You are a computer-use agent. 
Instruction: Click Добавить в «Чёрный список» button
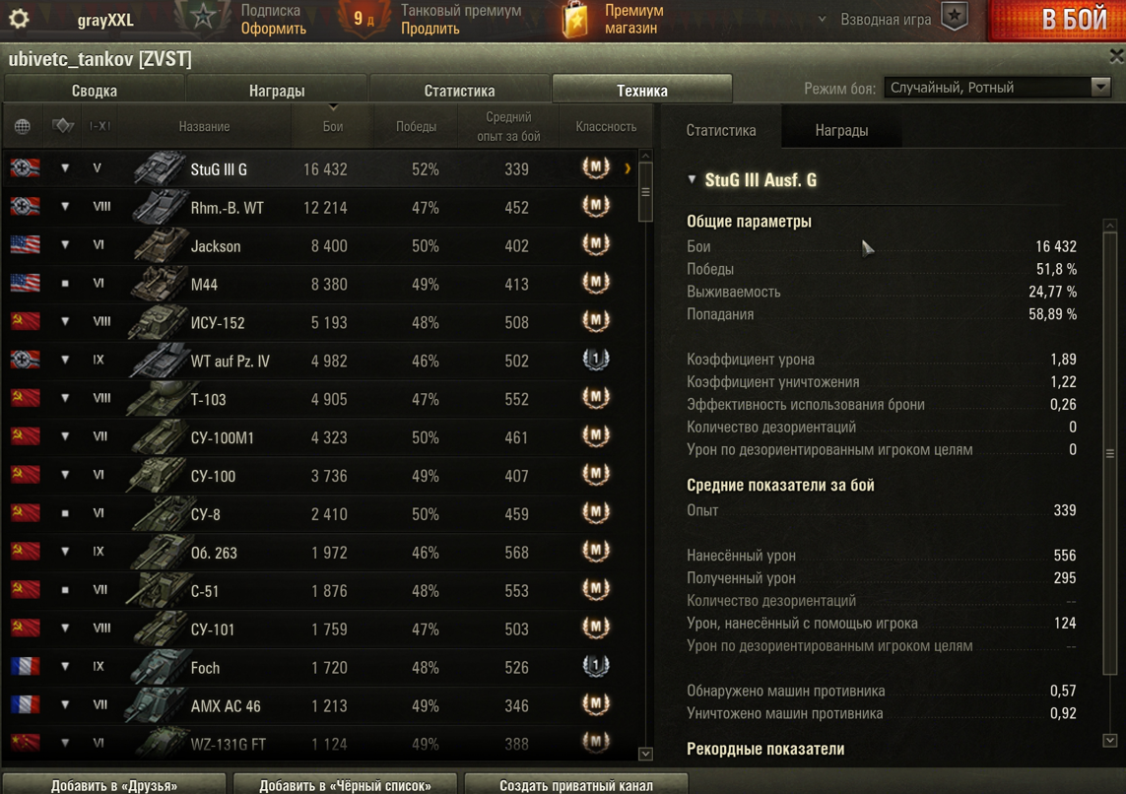pyautogui.click(x=346, y=785)
